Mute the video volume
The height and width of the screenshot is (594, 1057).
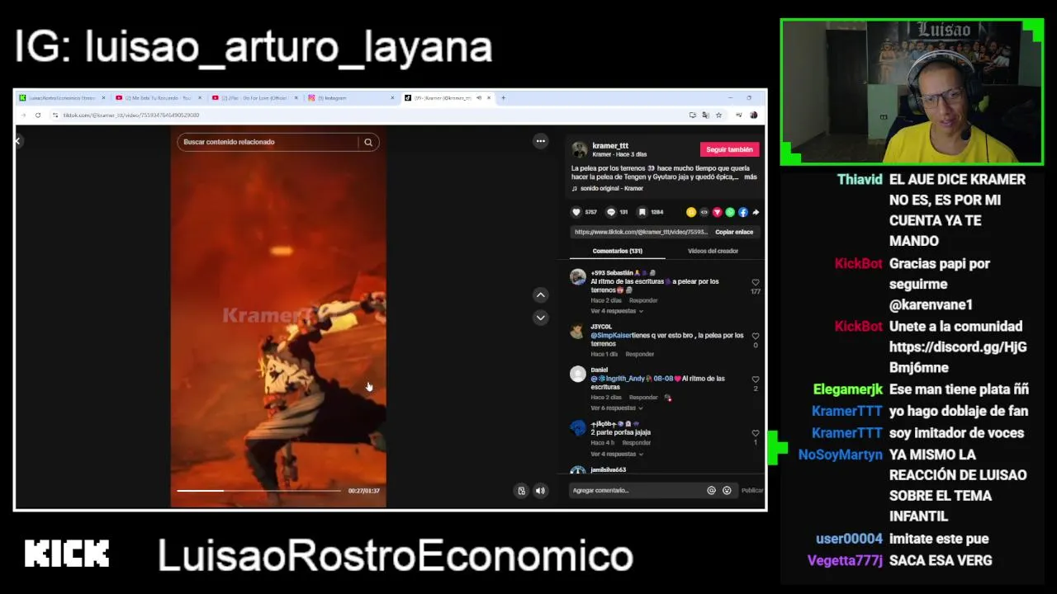point(540,491)
